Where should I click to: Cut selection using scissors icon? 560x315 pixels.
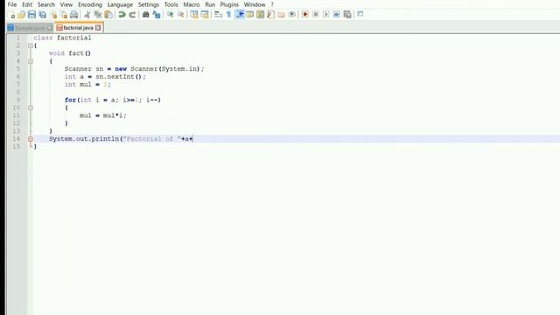87,15
